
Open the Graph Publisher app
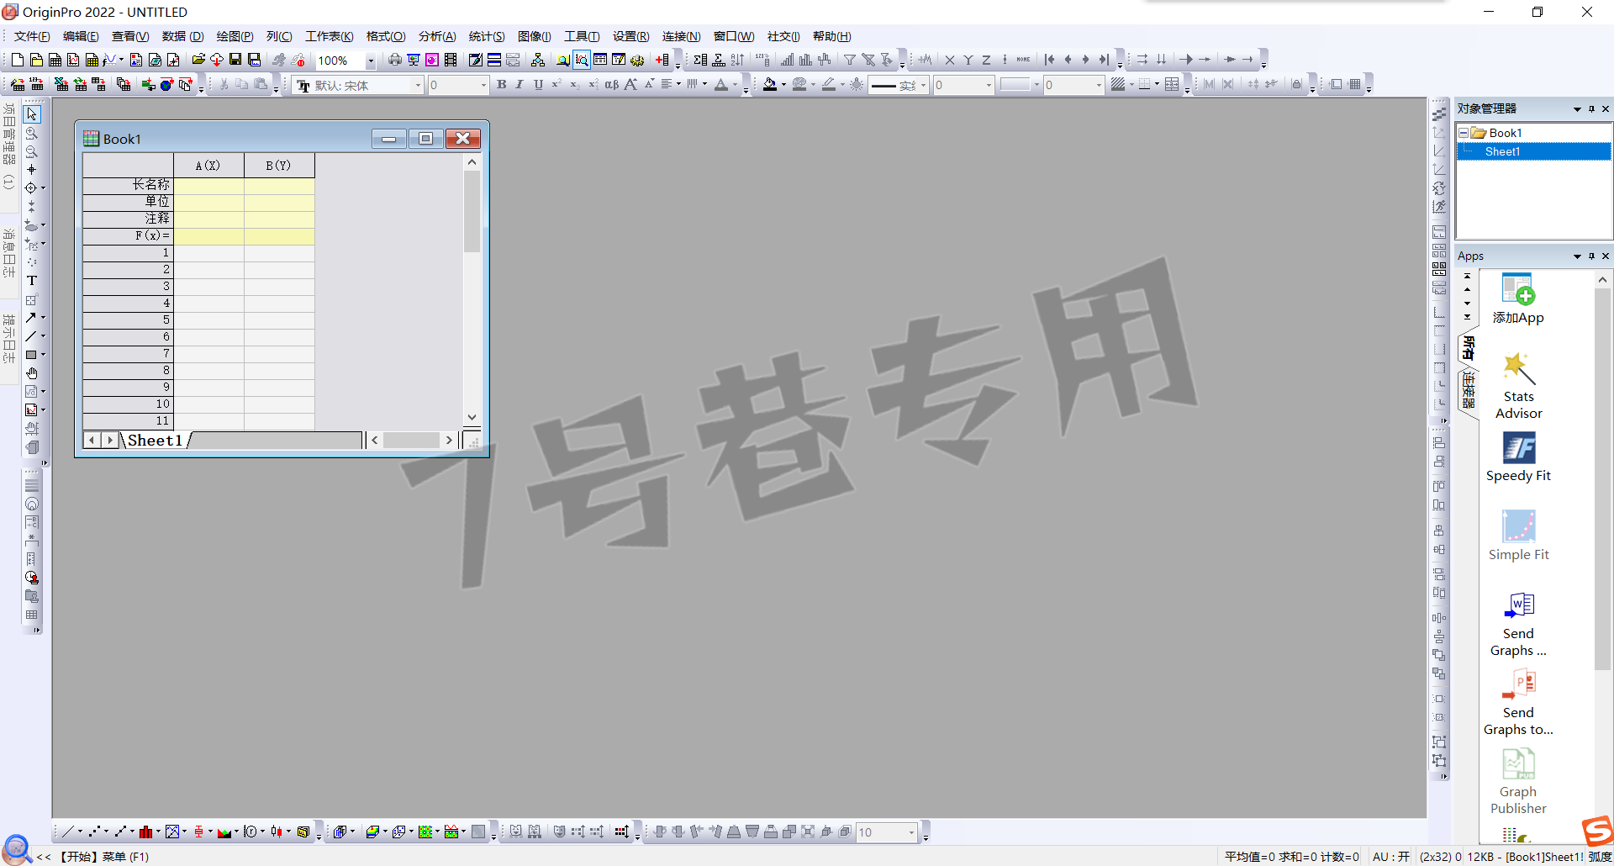pos(1518,782)
